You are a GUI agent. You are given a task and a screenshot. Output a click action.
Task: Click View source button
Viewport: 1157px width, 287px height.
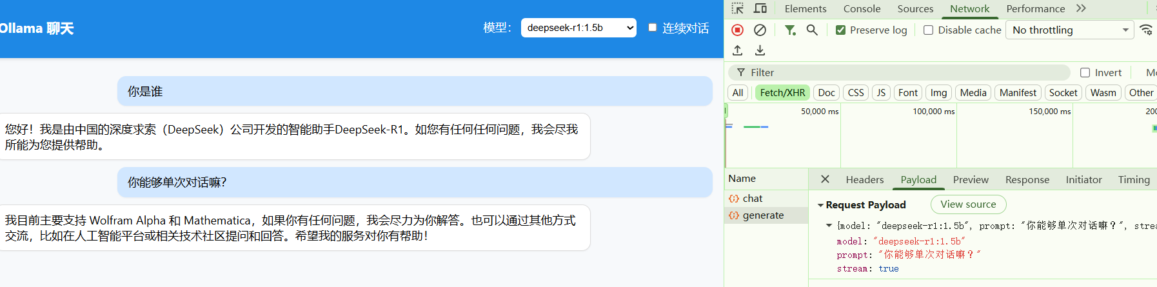tap(968, 204)
